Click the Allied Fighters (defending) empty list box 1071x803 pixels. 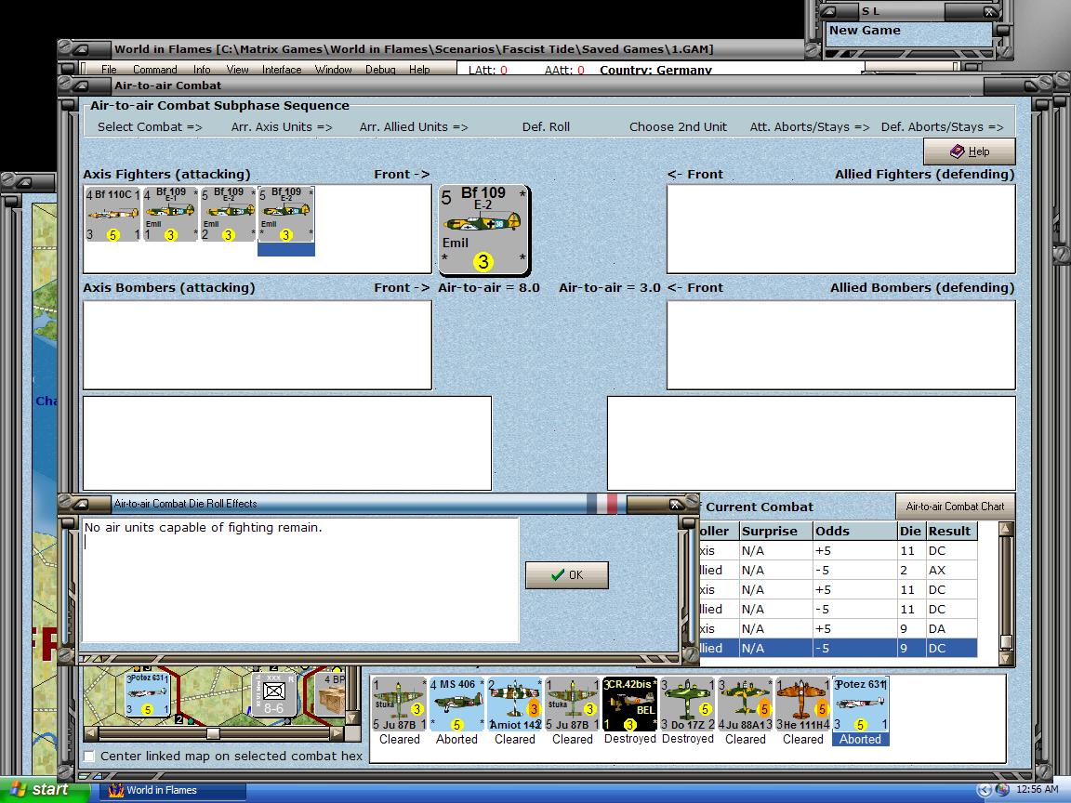[x=840, y=229]
